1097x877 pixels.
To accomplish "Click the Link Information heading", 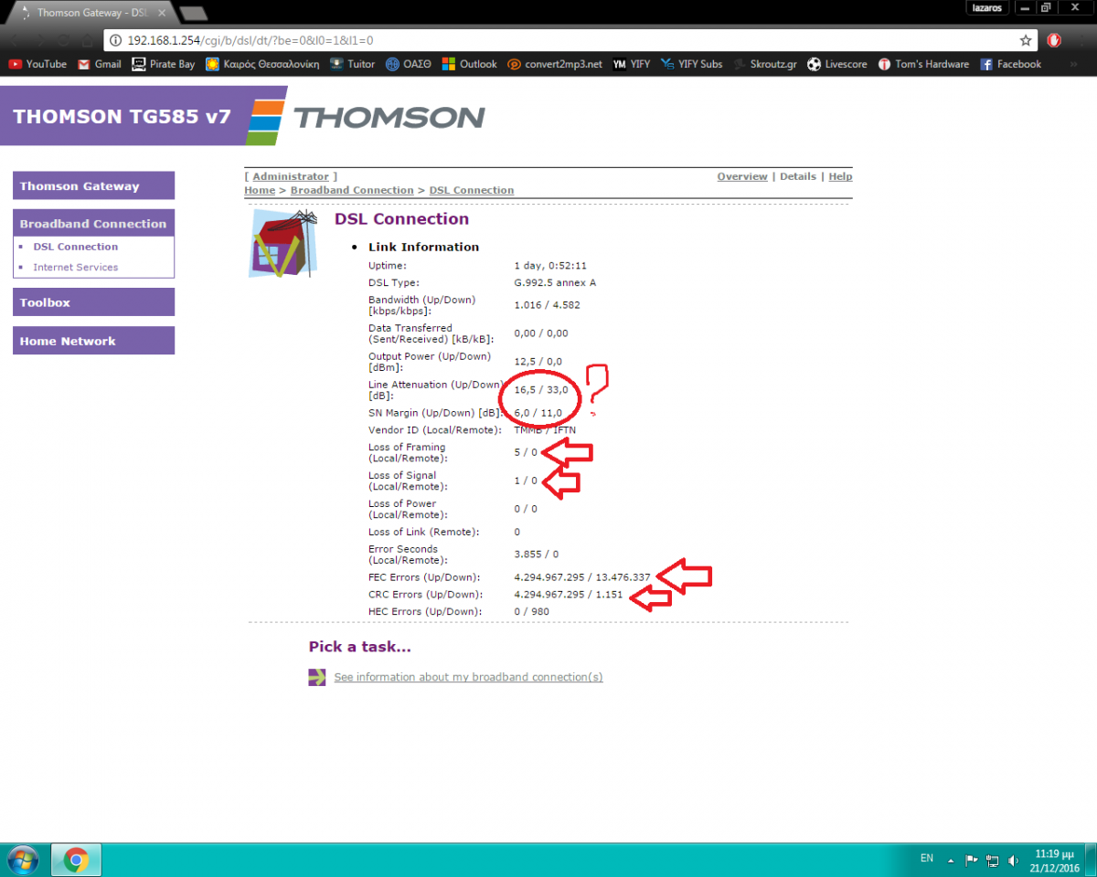I will (423, 247).
